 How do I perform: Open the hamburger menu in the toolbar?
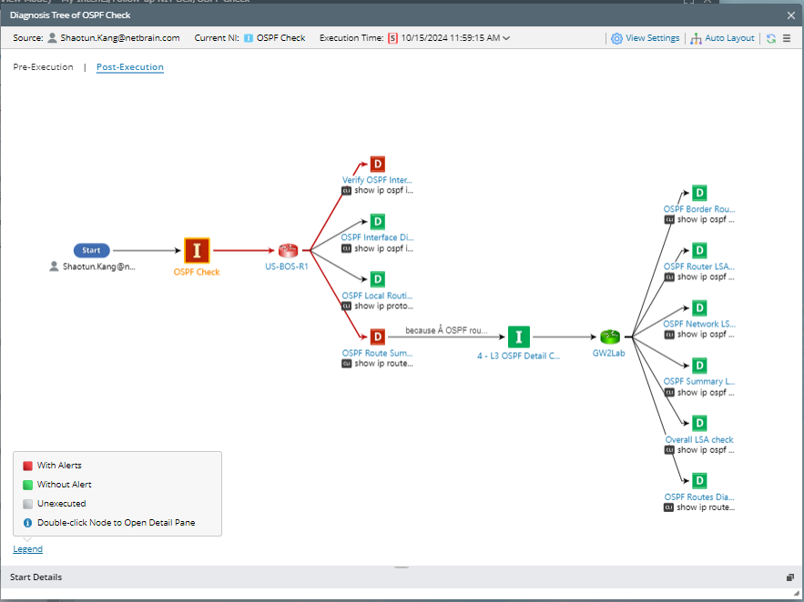pyautogui.click(x=789, y=38)
